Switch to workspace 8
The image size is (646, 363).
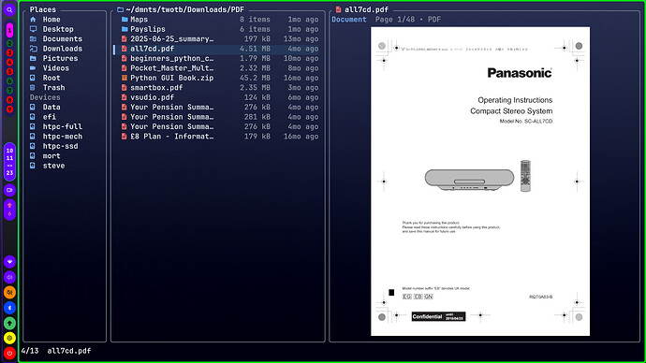(9, 100)
